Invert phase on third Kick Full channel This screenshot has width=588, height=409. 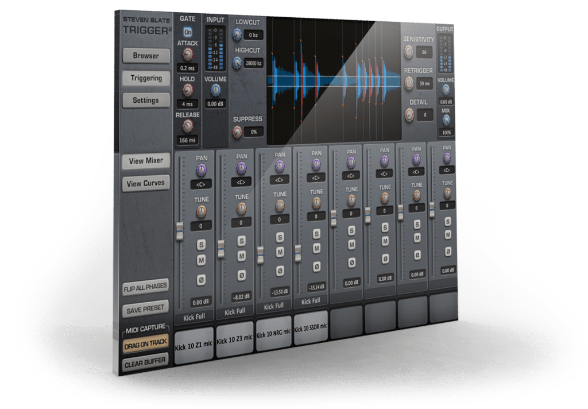[x=280, y=271]
